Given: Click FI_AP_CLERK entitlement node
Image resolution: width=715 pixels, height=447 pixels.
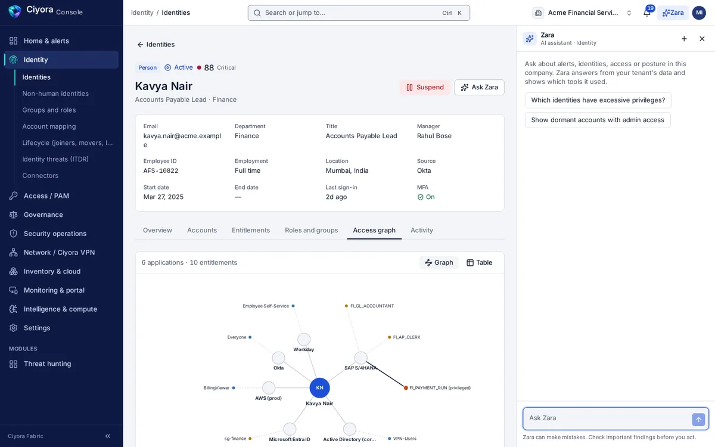Looking at the screenshot, I should (389, 337).
